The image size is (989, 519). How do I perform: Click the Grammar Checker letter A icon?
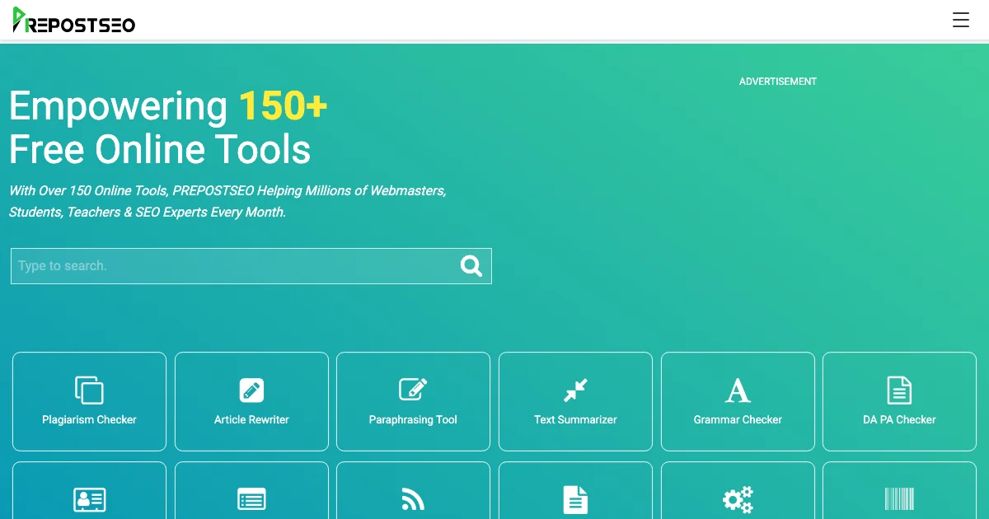pyautogui.click(x=738, y=390)
